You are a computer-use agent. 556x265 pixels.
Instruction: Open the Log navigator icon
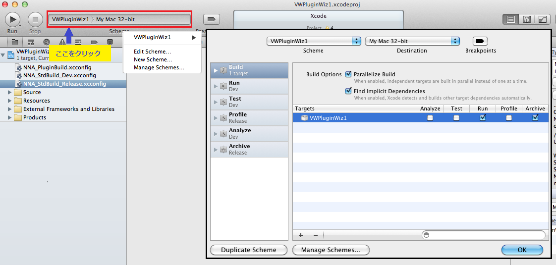pyautogui.click(x=110, y=42)
